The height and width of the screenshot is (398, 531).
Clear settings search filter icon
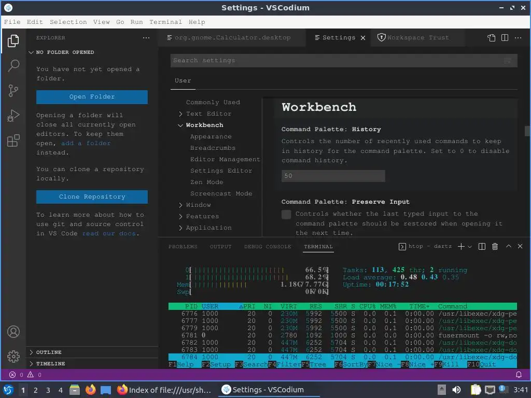507,61
